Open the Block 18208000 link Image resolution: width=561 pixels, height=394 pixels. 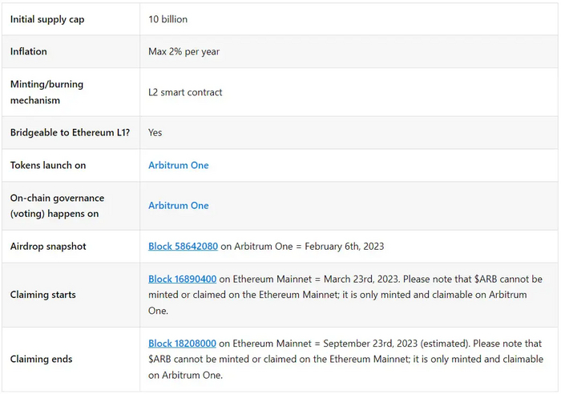point(183,344)
